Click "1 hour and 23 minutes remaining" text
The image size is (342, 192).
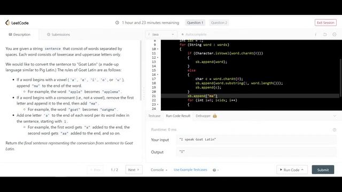click(151, 22)
